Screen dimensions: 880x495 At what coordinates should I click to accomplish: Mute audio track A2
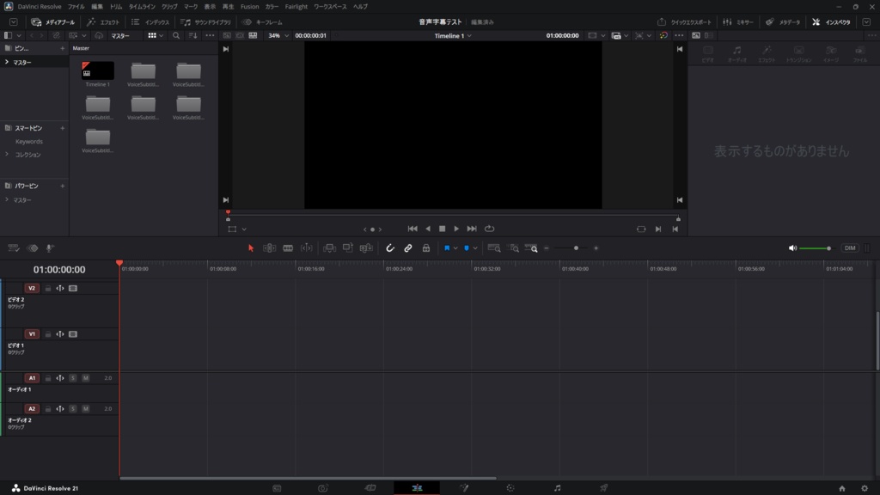pos(86,408)
